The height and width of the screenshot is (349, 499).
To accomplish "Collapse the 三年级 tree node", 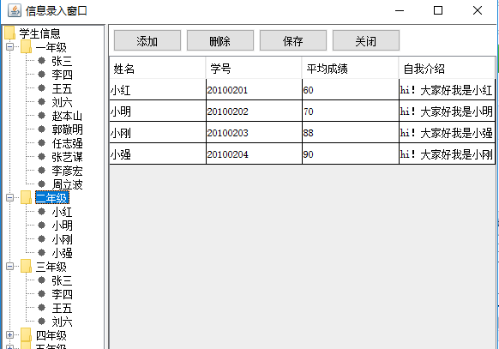I will coord(10,267).
